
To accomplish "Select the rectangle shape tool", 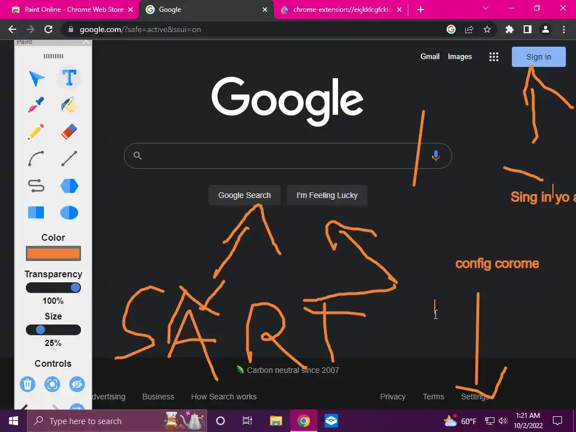I will point(36,212).
